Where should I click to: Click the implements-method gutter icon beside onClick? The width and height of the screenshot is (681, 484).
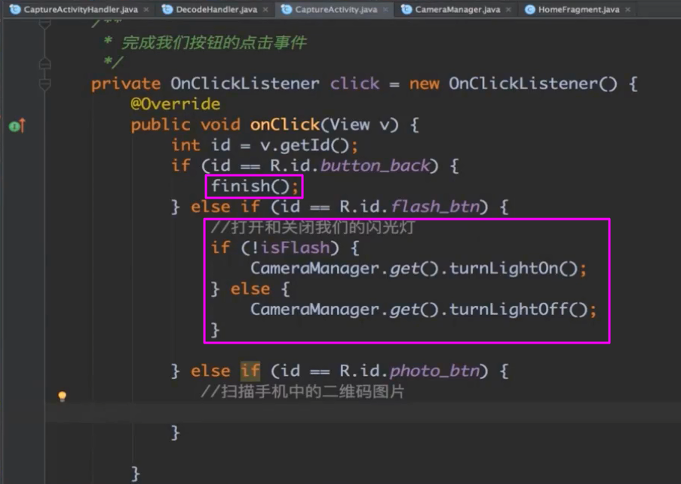[17, 126]
